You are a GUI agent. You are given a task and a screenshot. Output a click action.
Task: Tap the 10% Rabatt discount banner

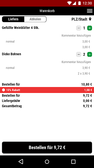[47, 90]
